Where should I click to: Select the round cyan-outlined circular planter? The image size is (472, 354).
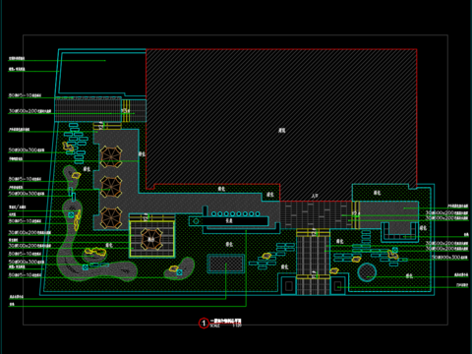367,272
